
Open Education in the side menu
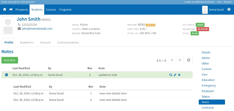208,80
